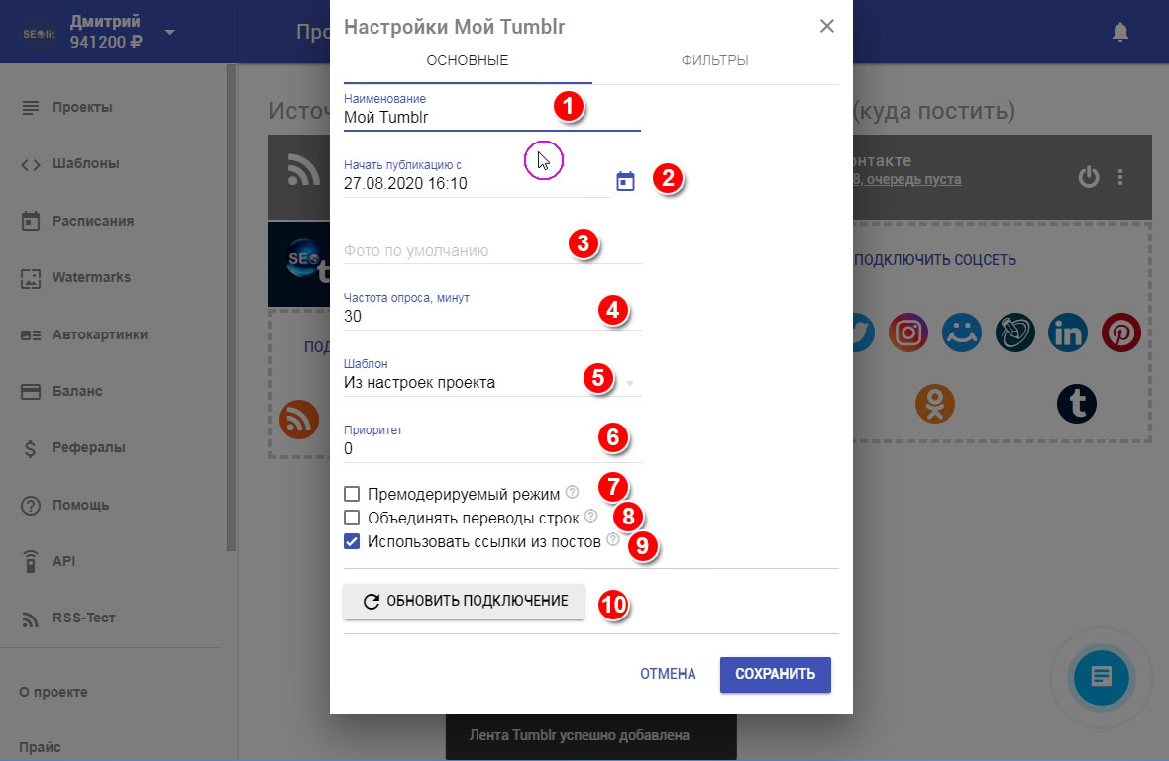Viewport: 1169px width, 761px height.
Task: Open the chat support floating button
Action: click(x=1102, y=677)
